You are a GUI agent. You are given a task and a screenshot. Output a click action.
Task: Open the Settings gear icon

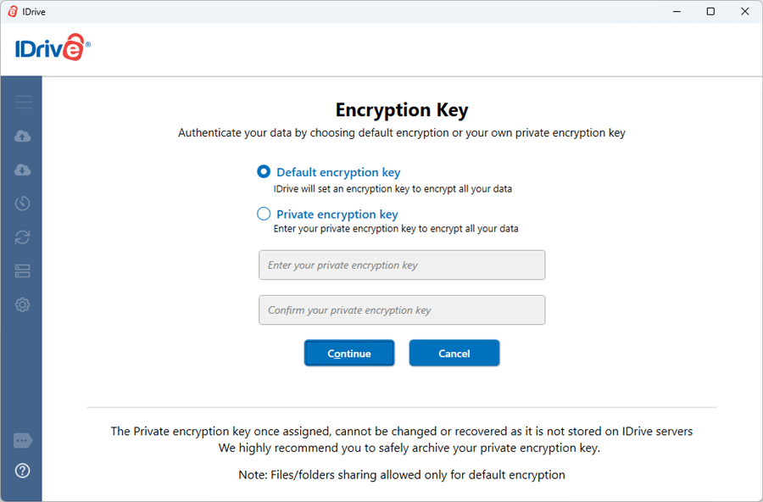coord(23,305)
